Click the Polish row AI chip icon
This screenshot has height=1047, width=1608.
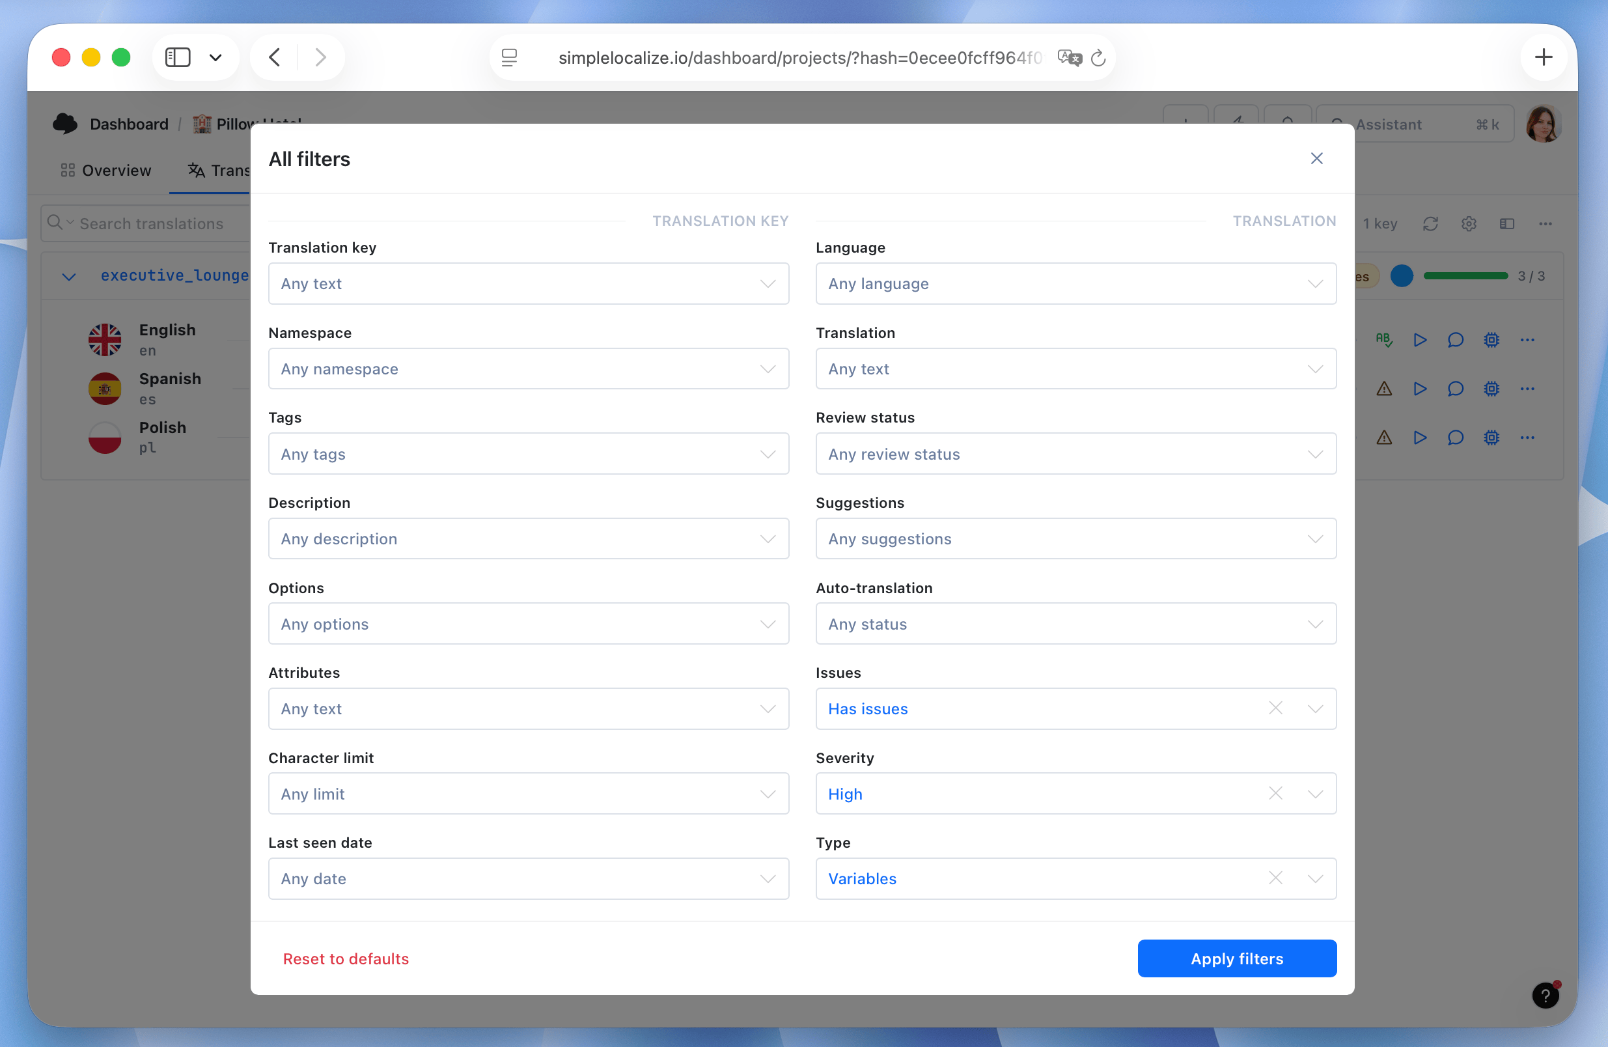pos(1491,438)
